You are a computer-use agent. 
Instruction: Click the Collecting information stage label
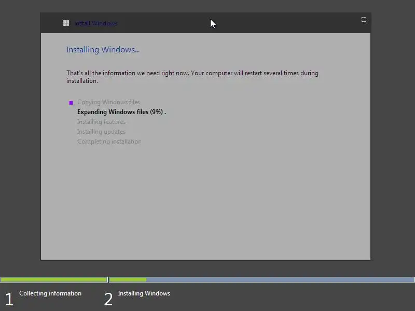[x=50, y=293]
